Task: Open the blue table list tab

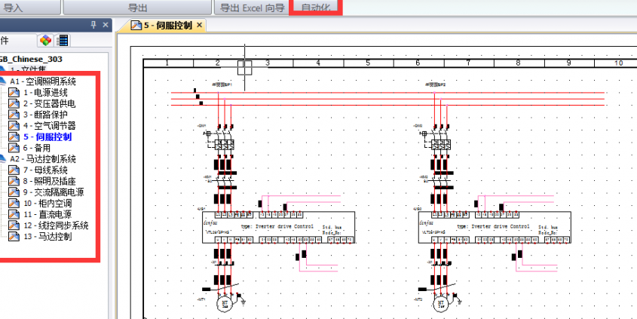Action: pos(63,40)
